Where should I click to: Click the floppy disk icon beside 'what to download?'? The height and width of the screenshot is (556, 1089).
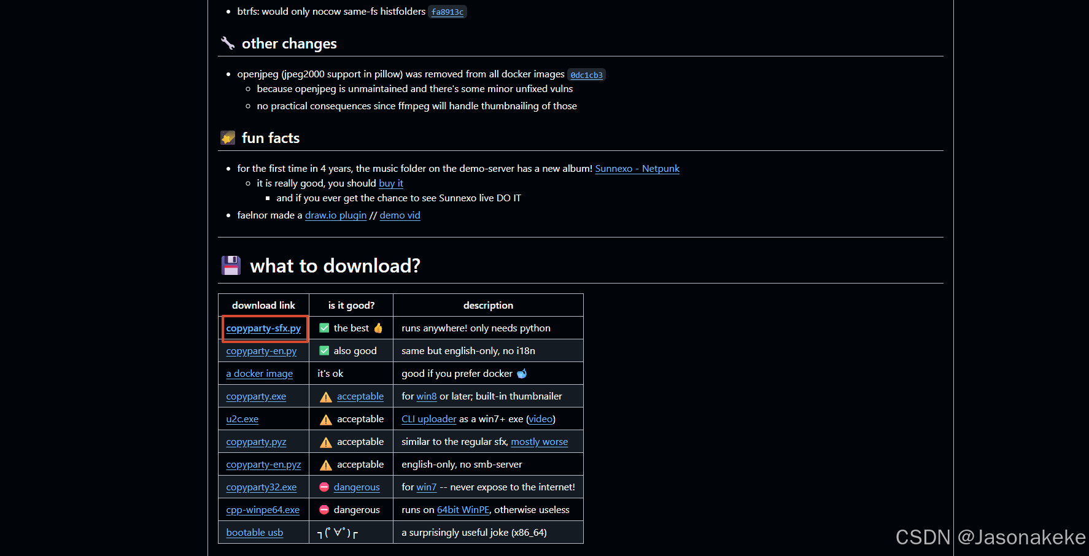pyautogui.click(x=231, y=266)
